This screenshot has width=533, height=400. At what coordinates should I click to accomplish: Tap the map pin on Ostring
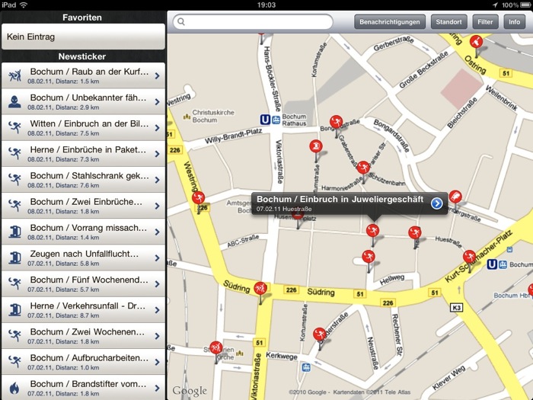coord(477,43)
